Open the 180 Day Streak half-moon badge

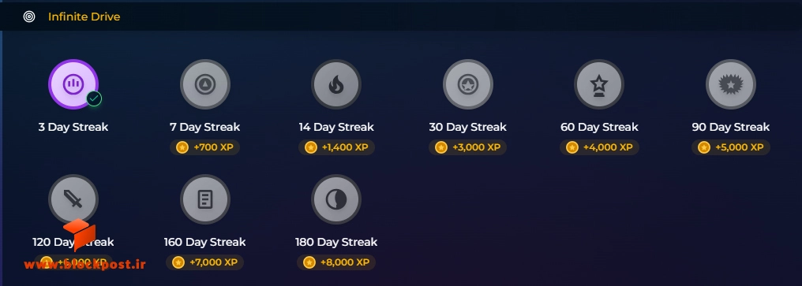(x=336, y=199)
